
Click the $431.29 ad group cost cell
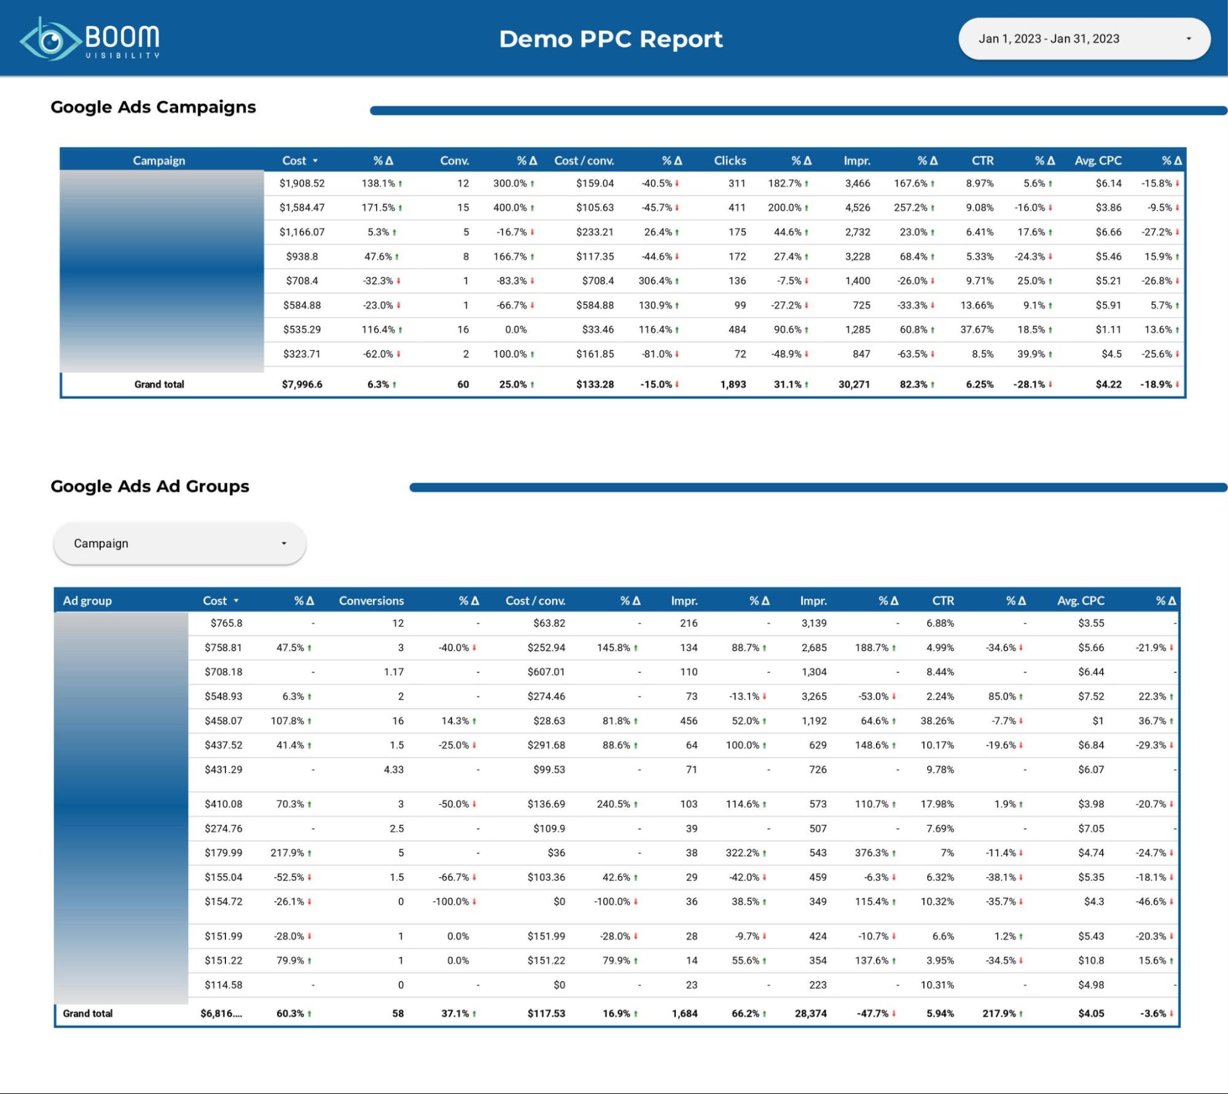[x=224, y=769]
